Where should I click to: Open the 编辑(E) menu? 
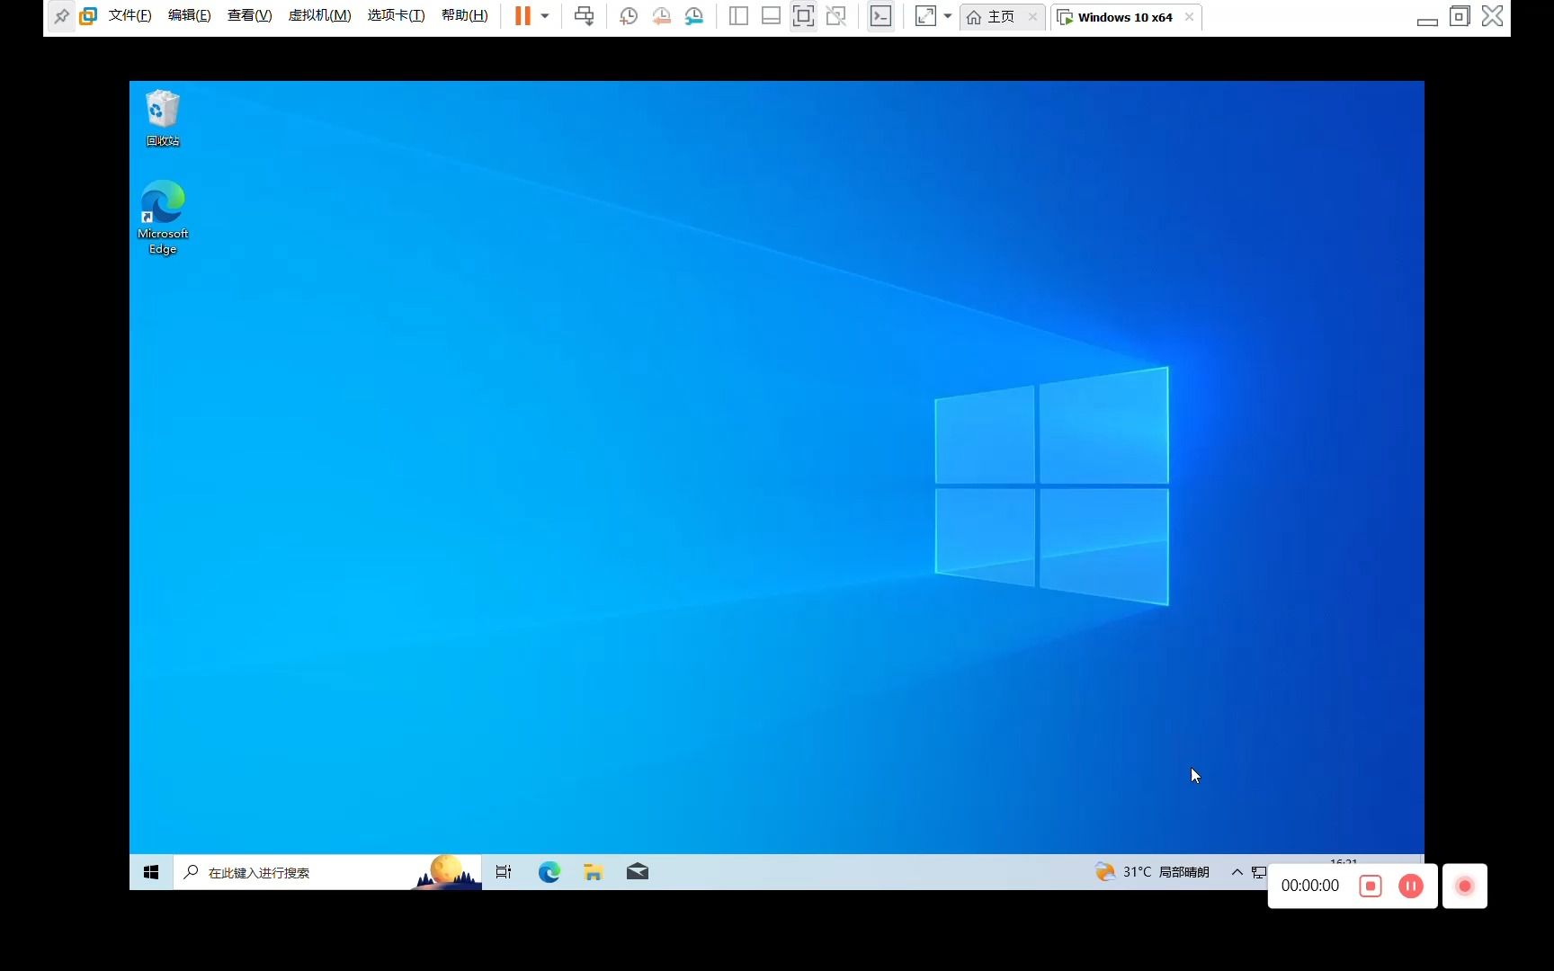(x=189, y=16)
